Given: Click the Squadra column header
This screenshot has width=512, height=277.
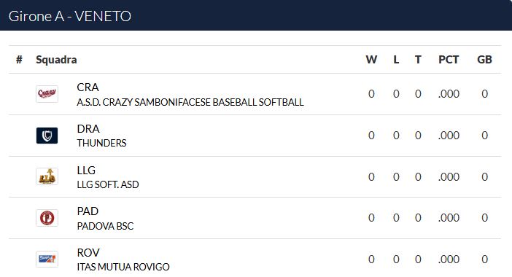Looking at the screenshot, I should pyautogui.click(x=56, y=60).
